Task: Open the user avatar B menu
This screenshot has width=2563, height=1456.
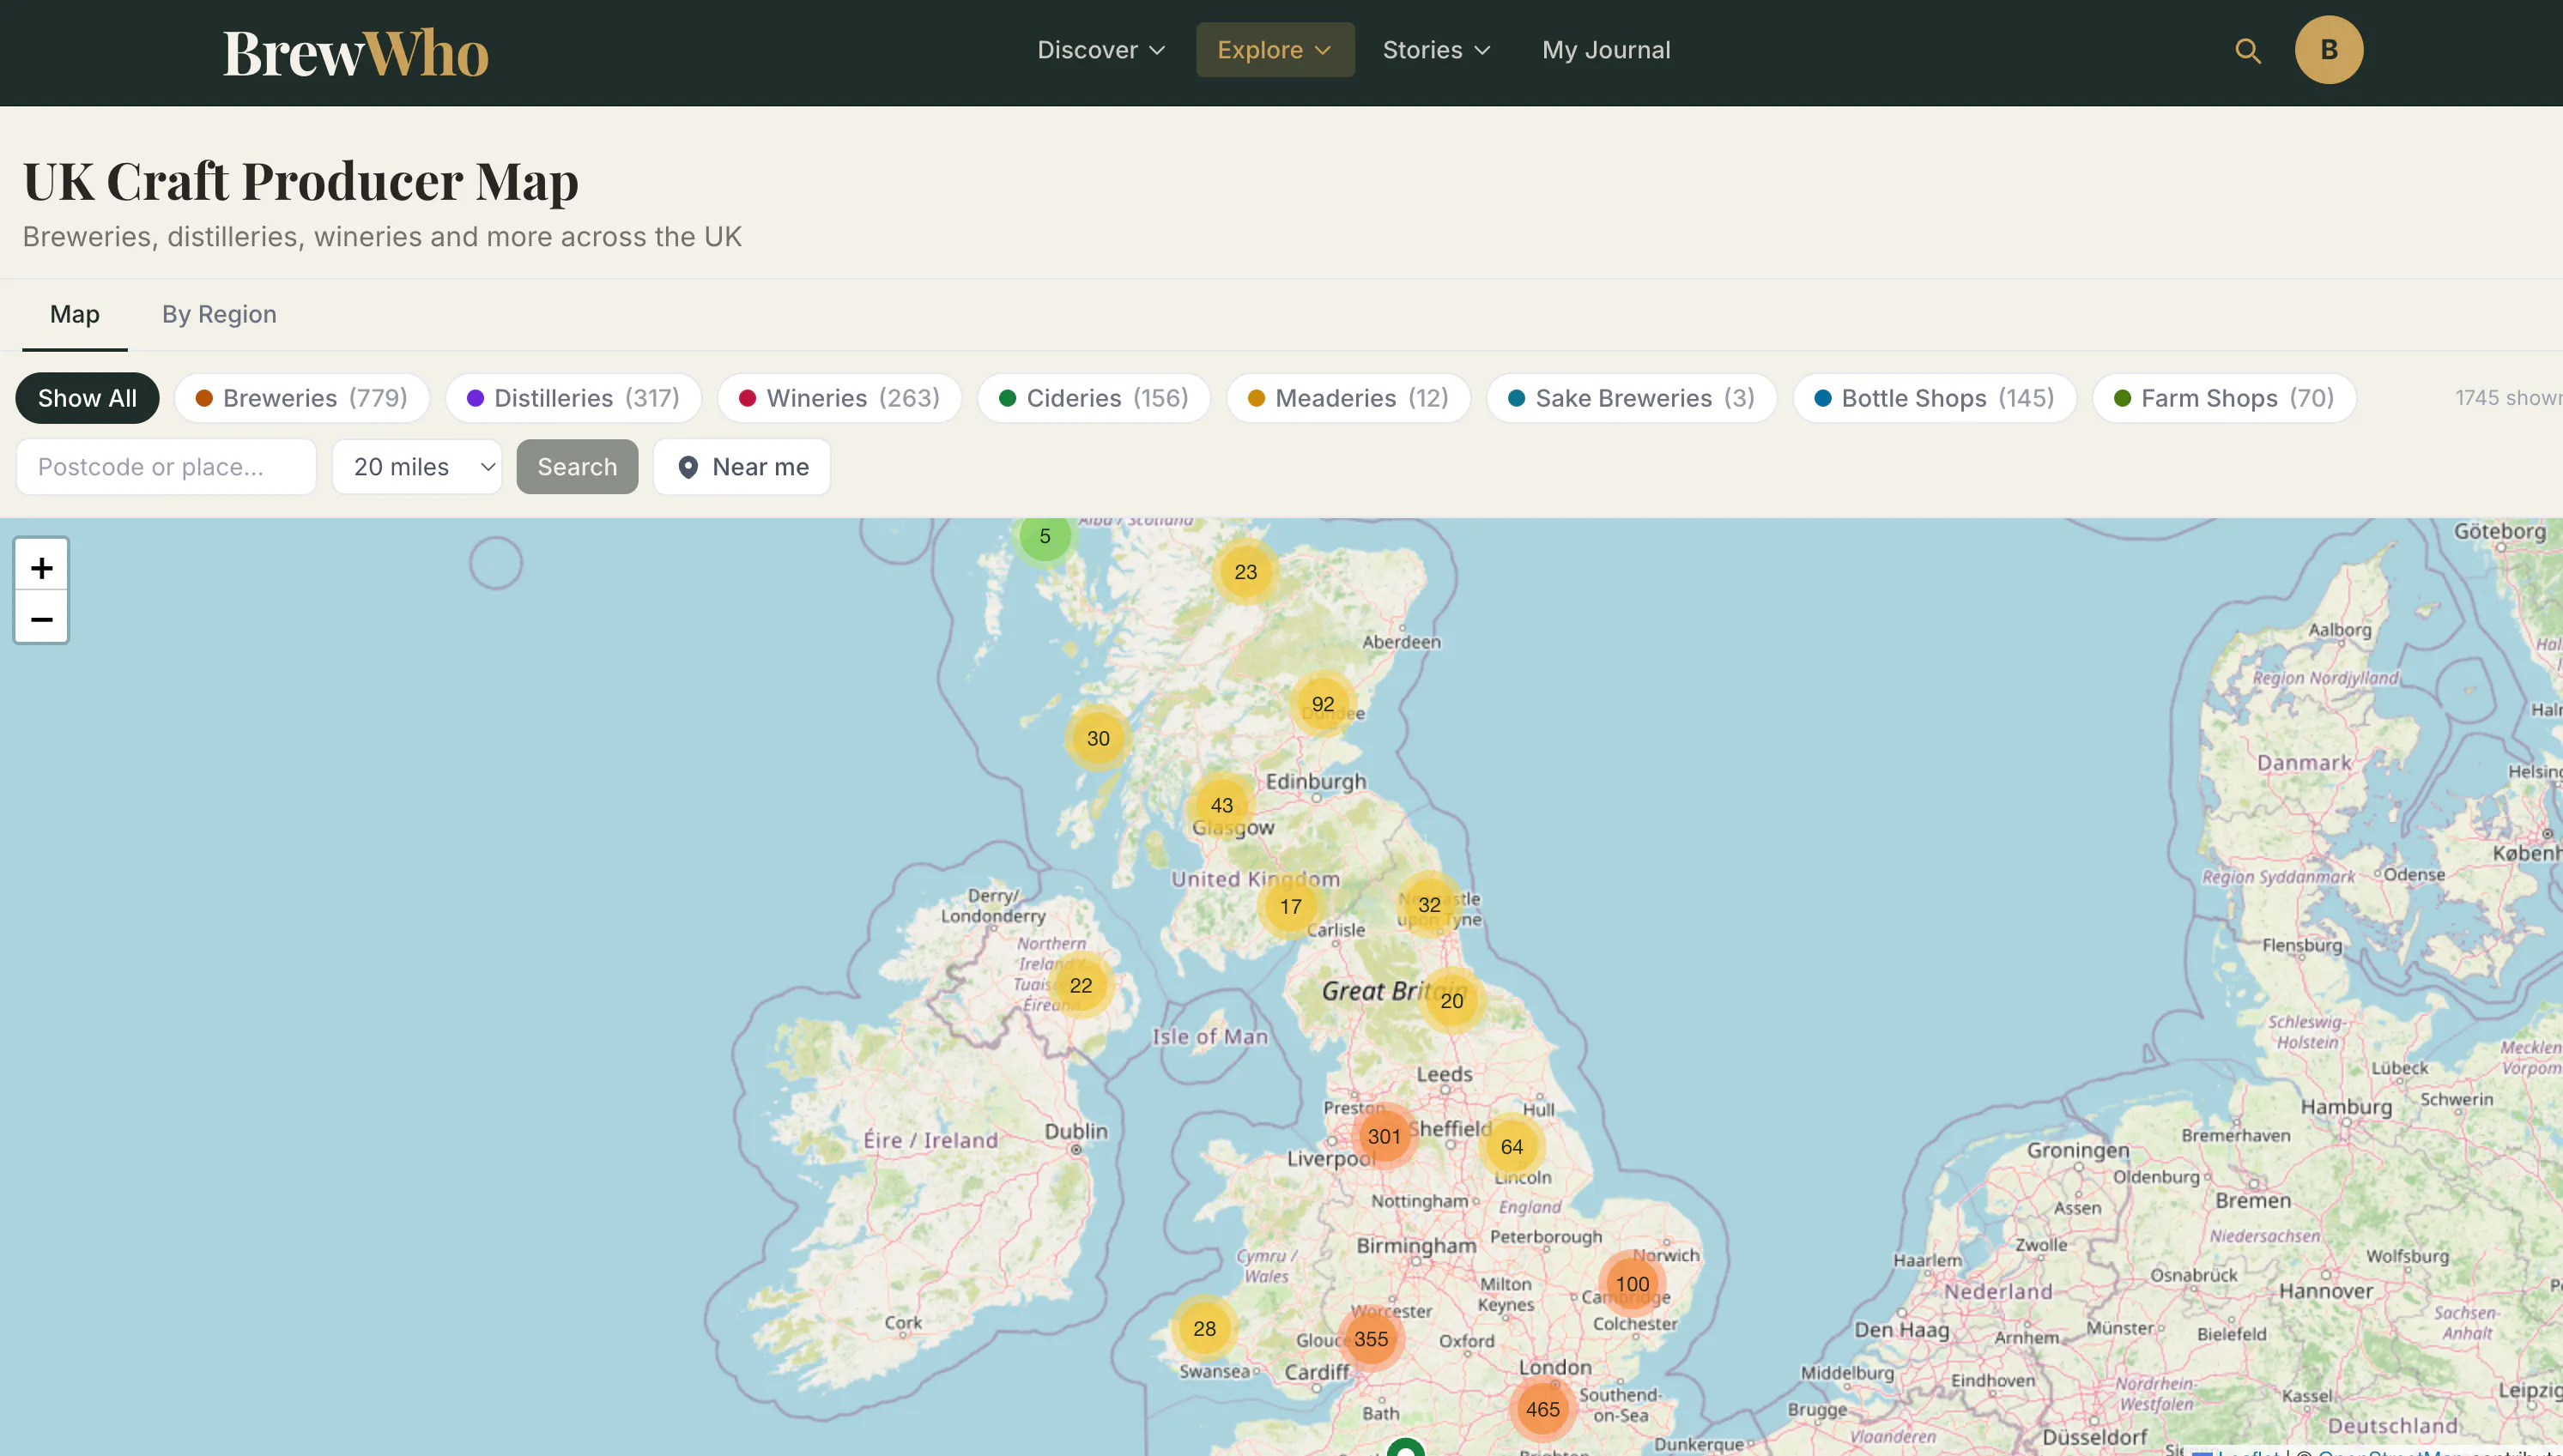Action: [2329, 50]
